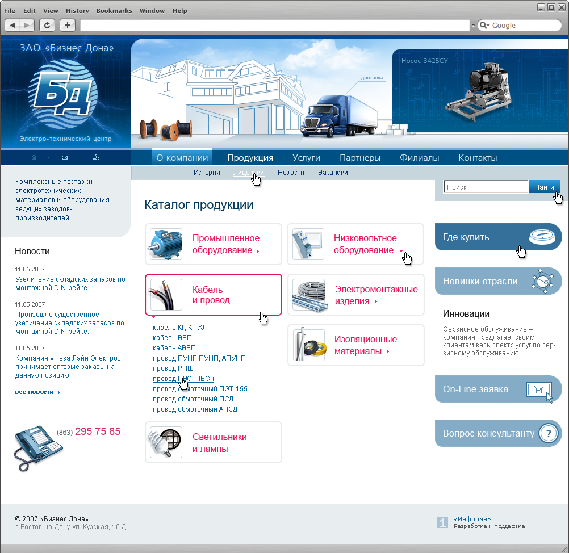Image resolution: width=569 pixels, height=553 pixels.
Task: Open the провод РПШ link
Action: point(173,368)
